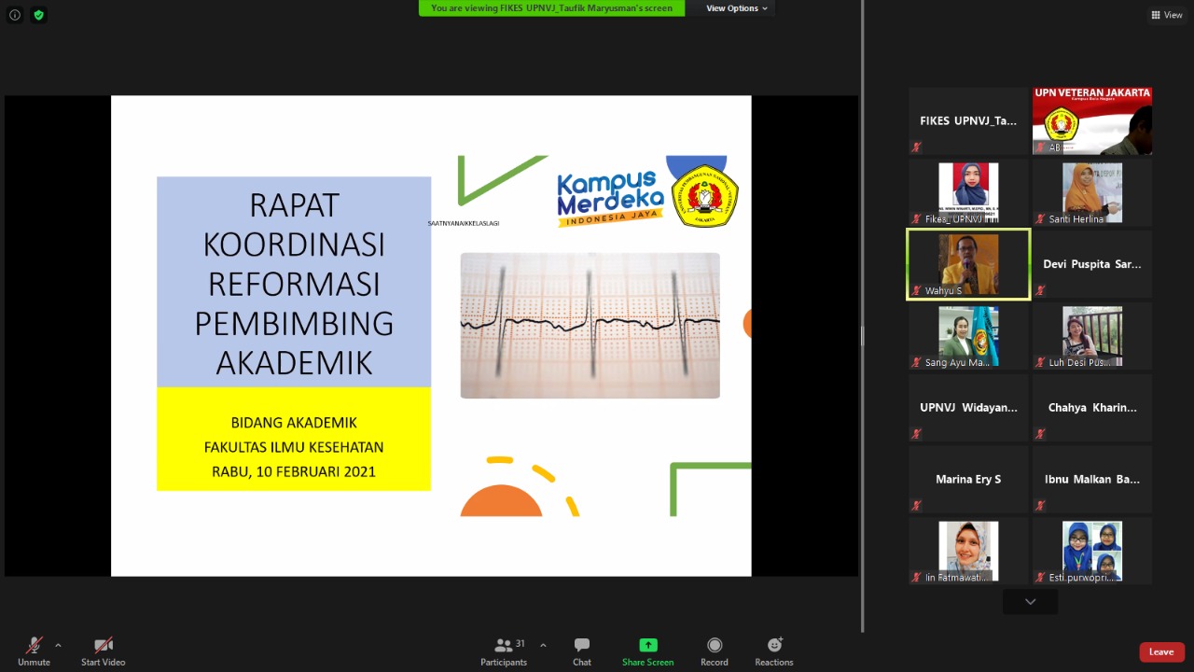
Task: Expand audio options arrow beside Unmute
Action: (x=58, y=645)
